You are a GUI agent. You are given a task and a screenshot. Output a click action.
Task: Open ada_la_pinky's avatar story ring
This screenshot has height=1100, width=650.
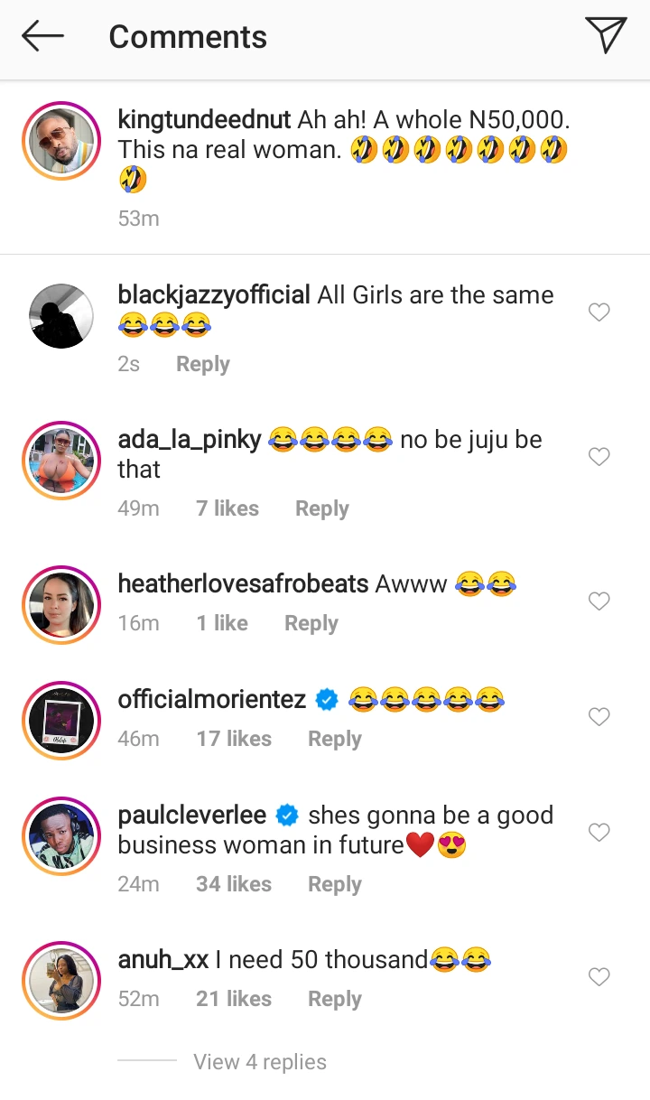click(x=60, y=460)
